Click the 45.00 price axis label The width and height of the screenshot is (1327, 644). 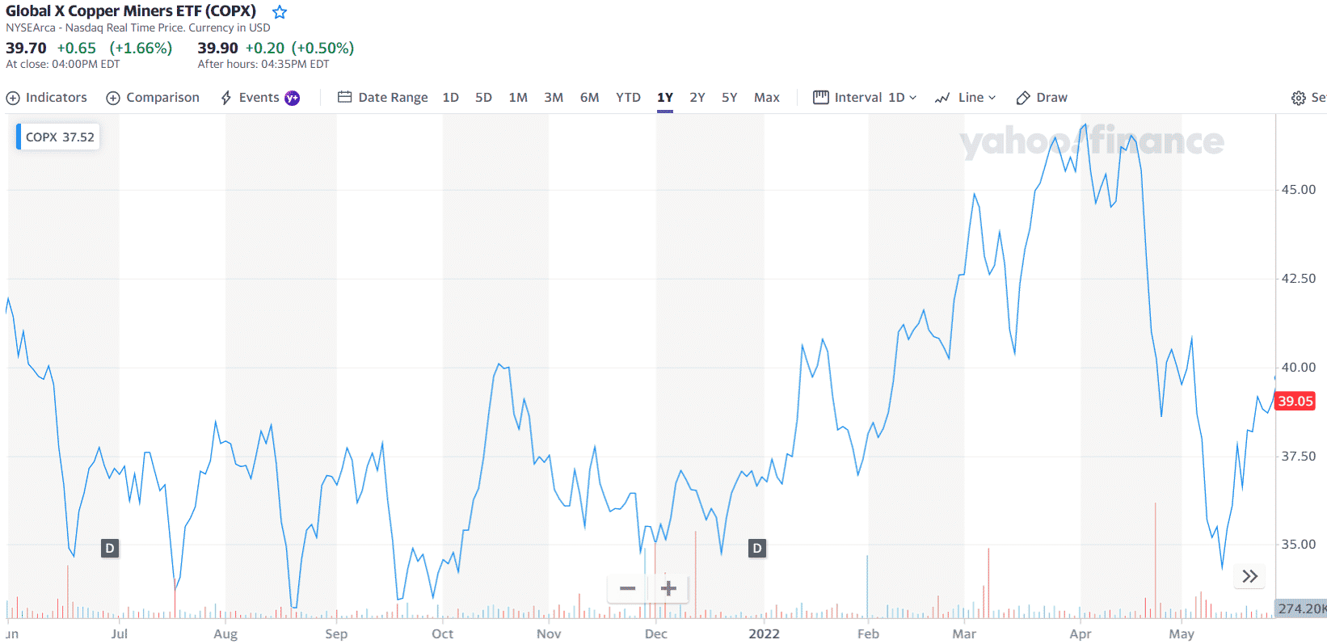[1299, 190]
